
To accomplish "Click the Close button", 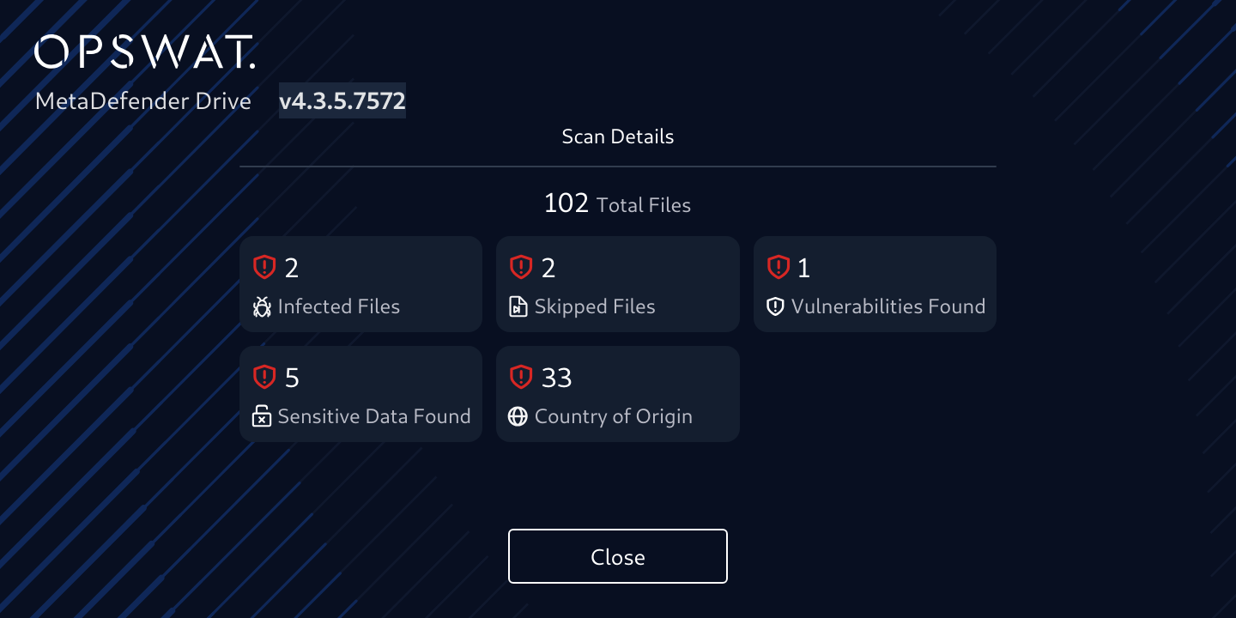I will click(x=617, y=557).
